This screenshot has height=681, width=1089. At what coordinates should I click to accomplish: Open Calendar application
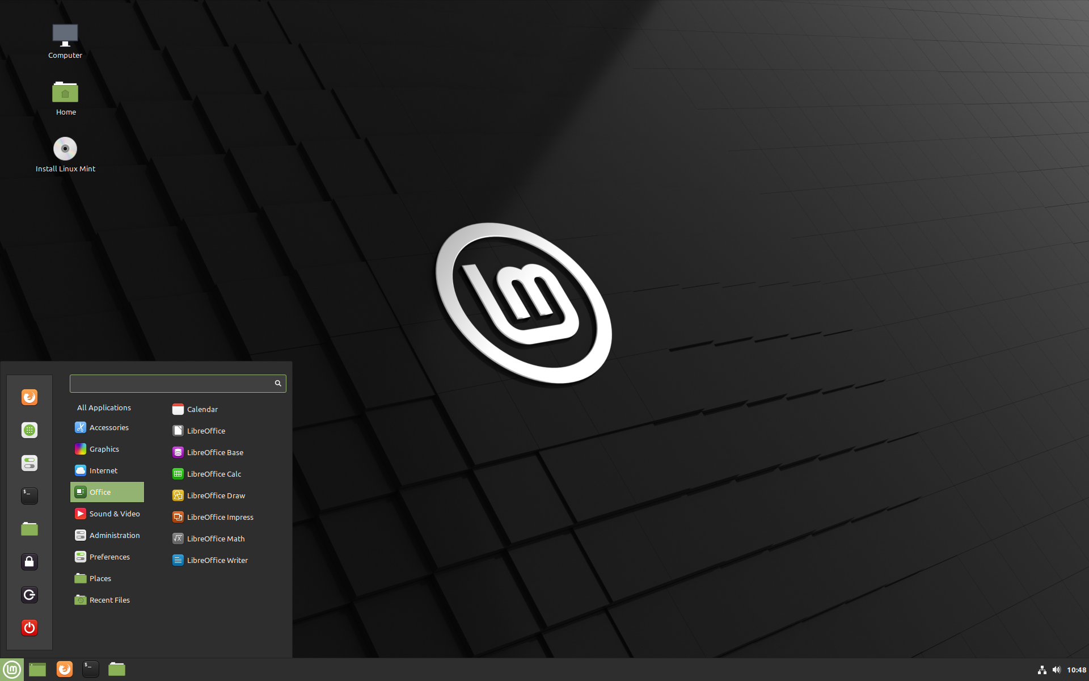201,409
